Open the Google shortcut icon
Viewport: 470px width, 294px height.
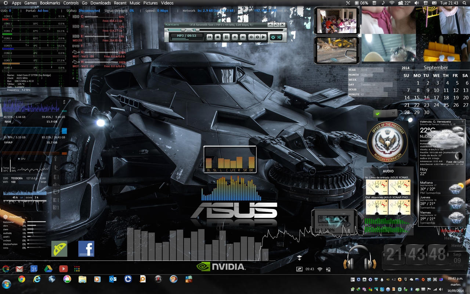pyautogui.click(x=6, y=269)
